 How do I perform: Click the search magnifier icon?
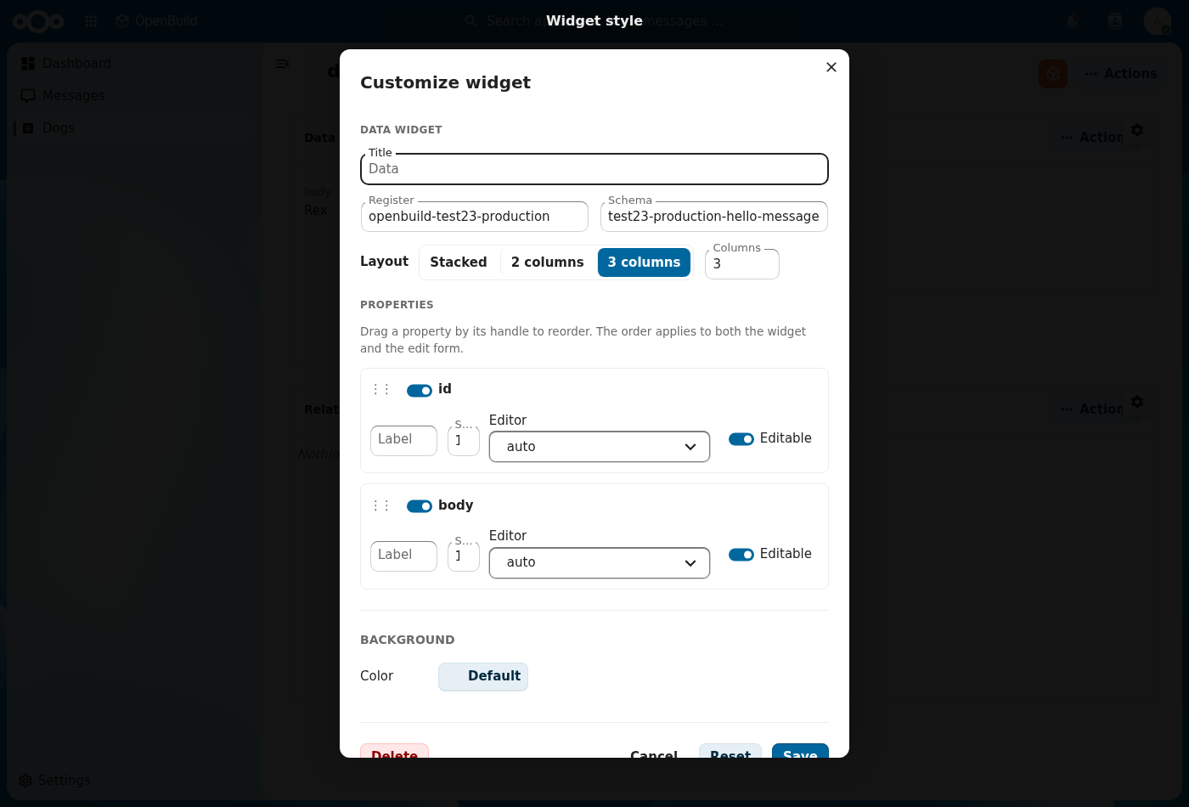[x=471, y=21]
